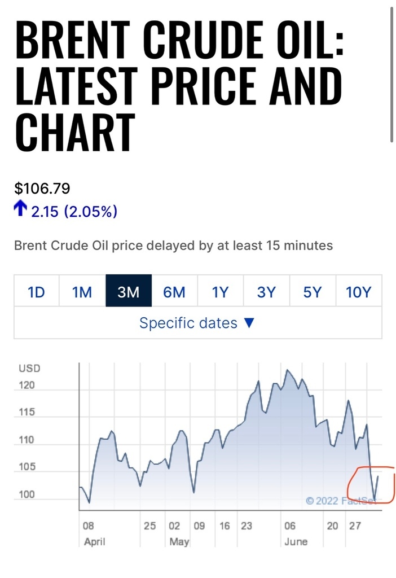Click the $106.79 current price
This screenshot has height=578, width=396.
[42, 188]
